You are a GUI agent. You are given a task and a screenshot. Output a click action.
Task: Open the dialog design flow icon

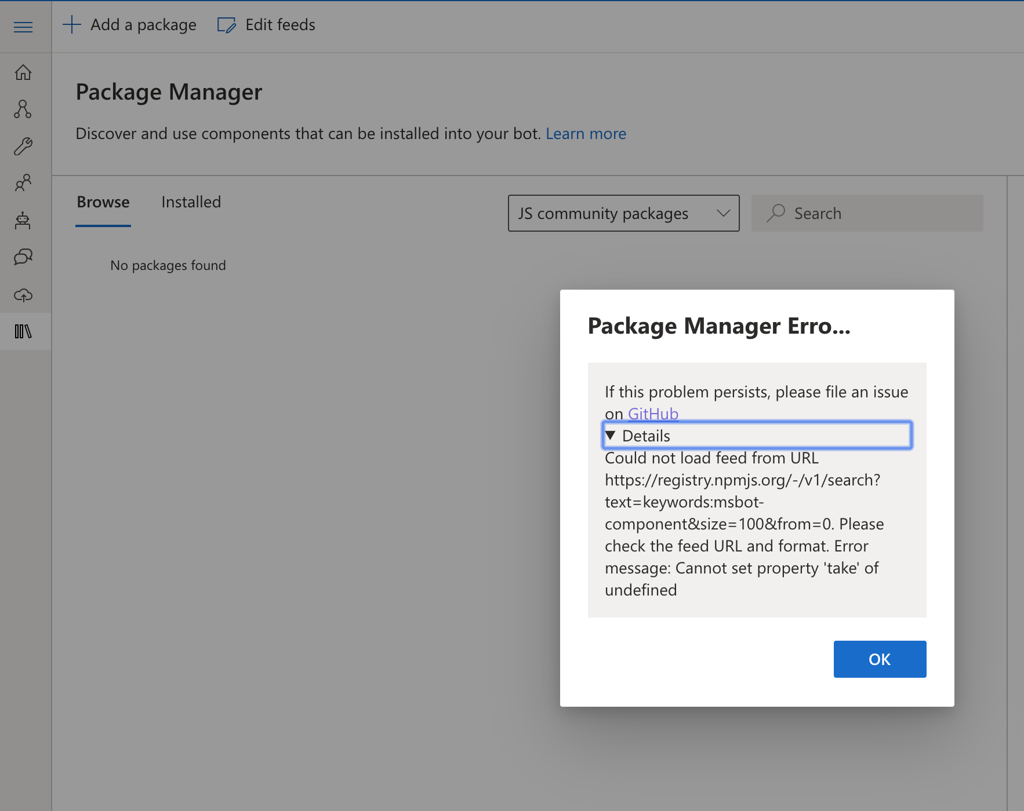pyautogui.click(x=23, y=109)
